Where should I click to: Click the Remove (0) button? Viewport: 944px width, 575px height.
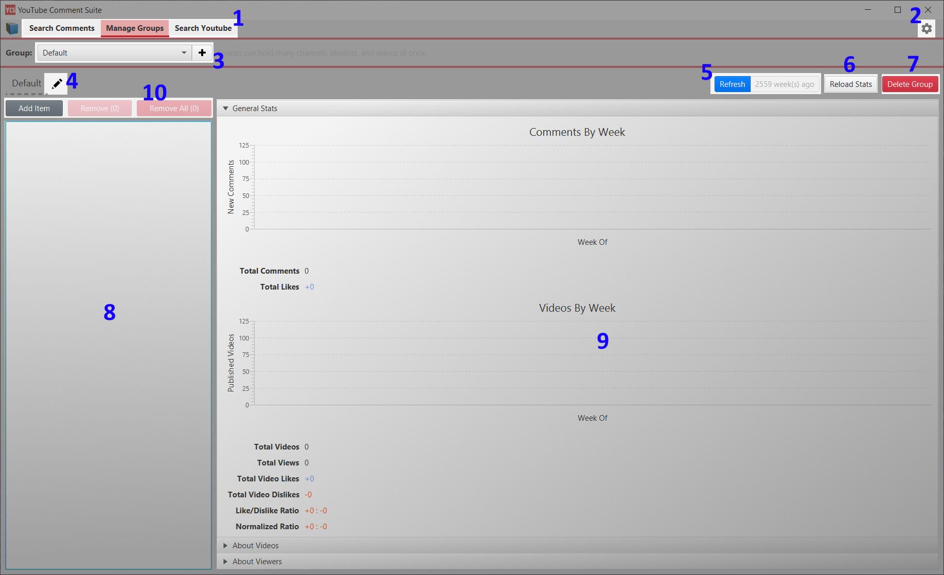pyautogui.click(x=100, y=109)
